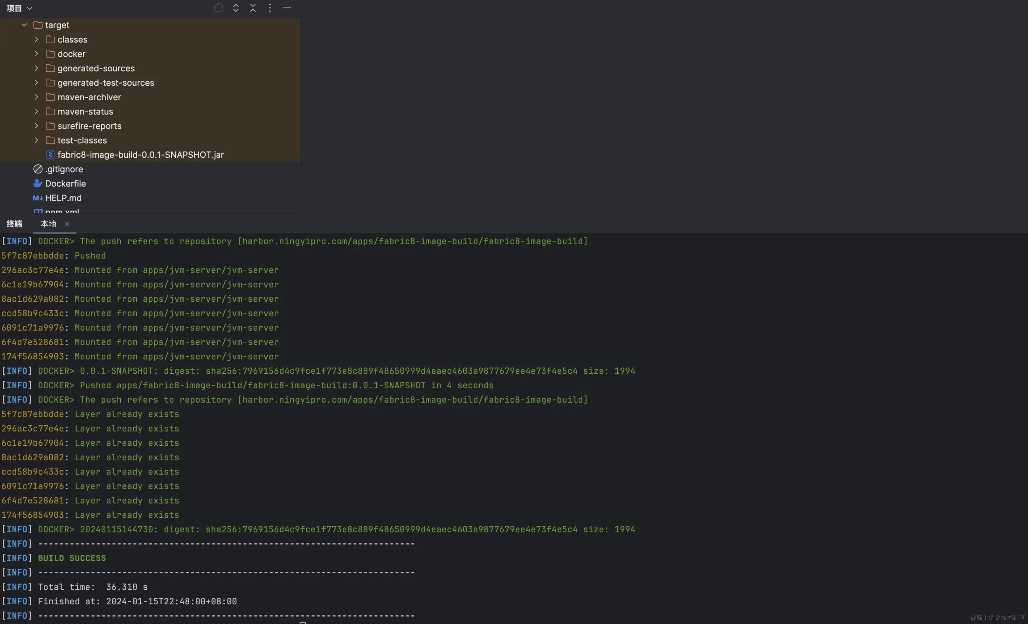Expand the classes folder
Viewport: 1028px width, 624px height.
tap(36, 40)
